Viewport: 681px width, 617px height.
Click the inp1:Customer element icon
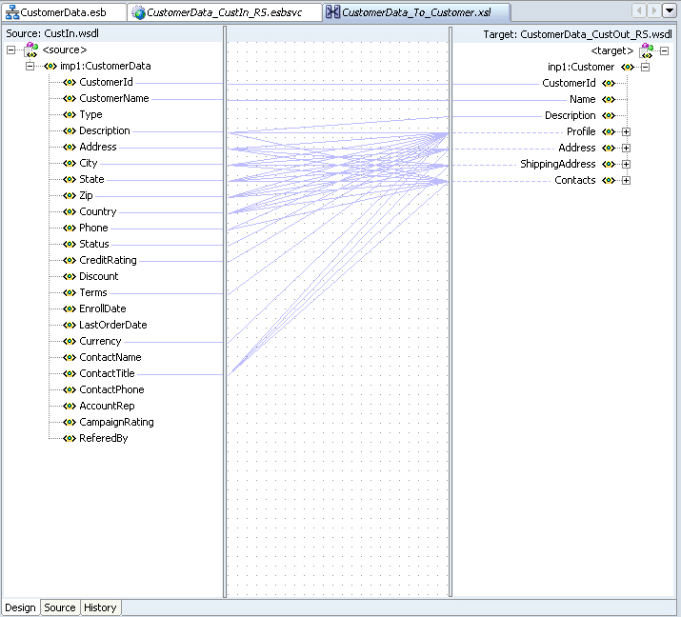(627, 68)
